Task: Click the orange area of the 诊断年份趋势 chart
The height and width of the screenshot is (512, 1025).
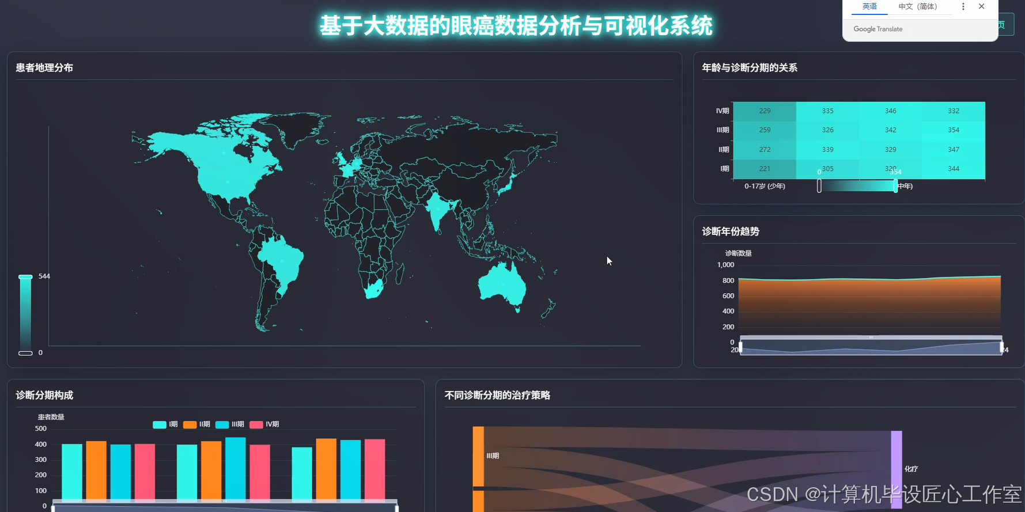Action: (x=869, y=305)
